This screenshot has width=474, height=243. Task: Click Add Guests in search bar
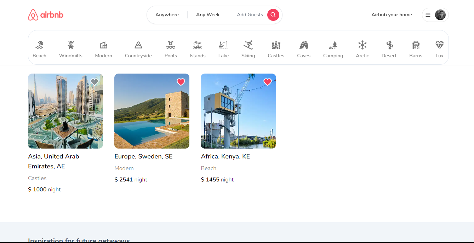250,15
